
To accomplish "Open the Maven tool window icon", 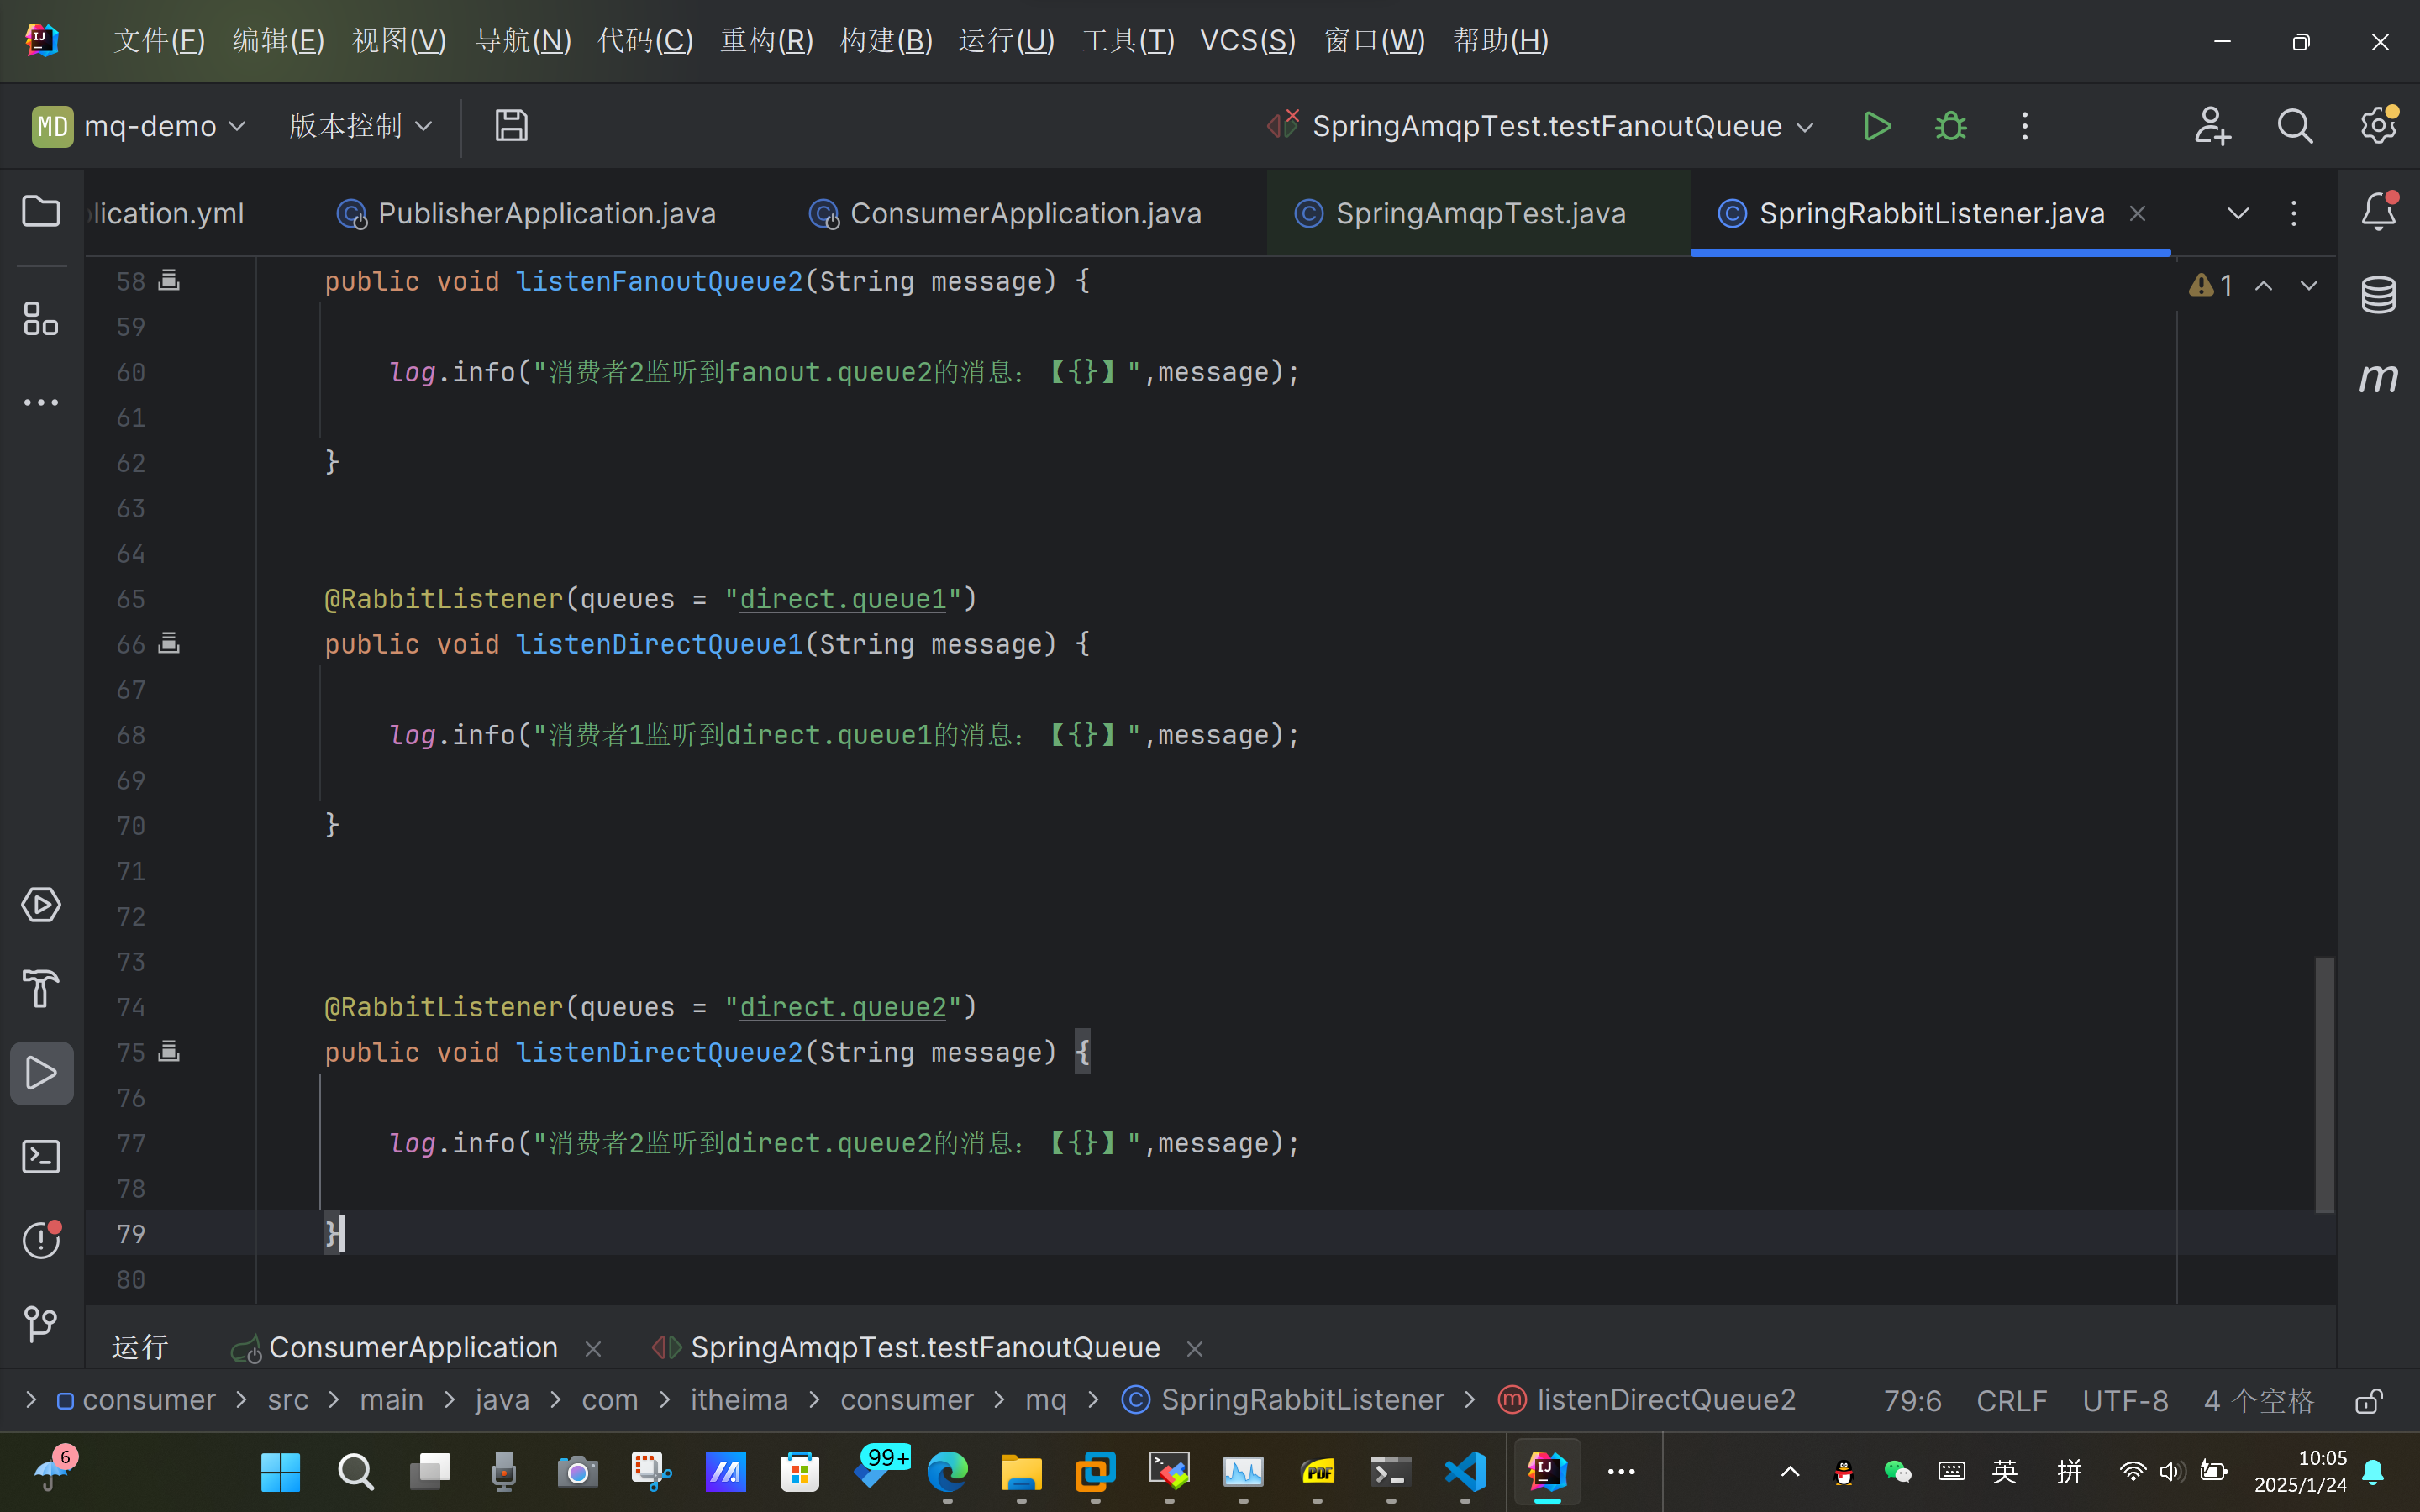I will (x=2378, y=378).
